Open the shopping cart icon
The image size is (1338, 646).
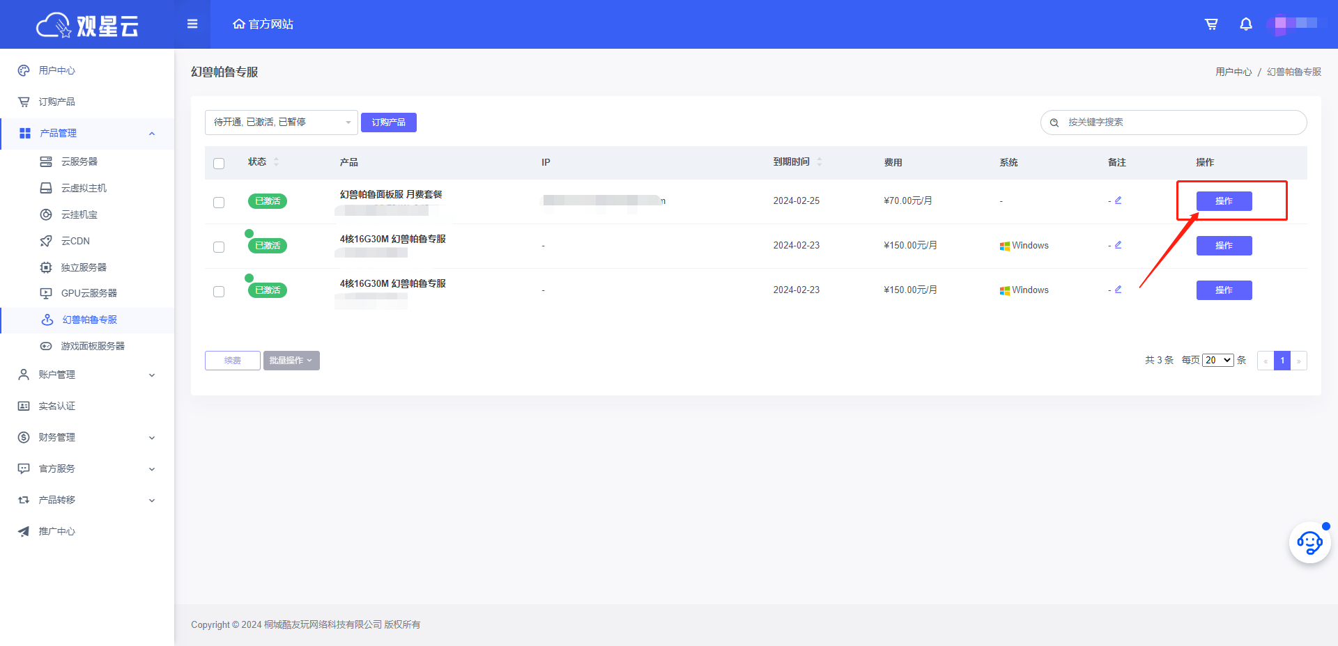coord(1212,24)
